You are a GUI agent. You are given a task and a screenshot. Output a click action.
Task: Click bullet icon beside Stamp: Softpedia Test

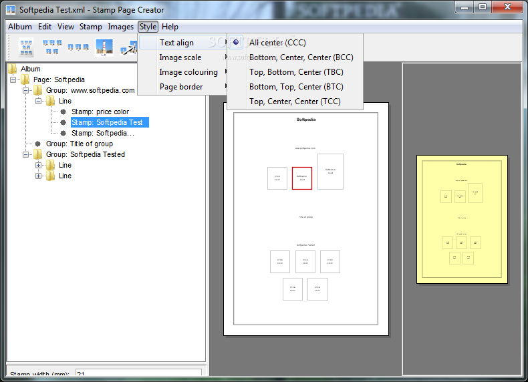pos(63,122)
